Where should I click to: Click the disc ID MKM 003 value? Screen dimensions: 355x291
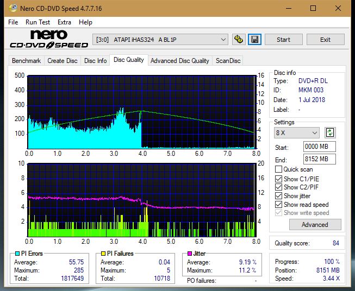click(311, 90)
